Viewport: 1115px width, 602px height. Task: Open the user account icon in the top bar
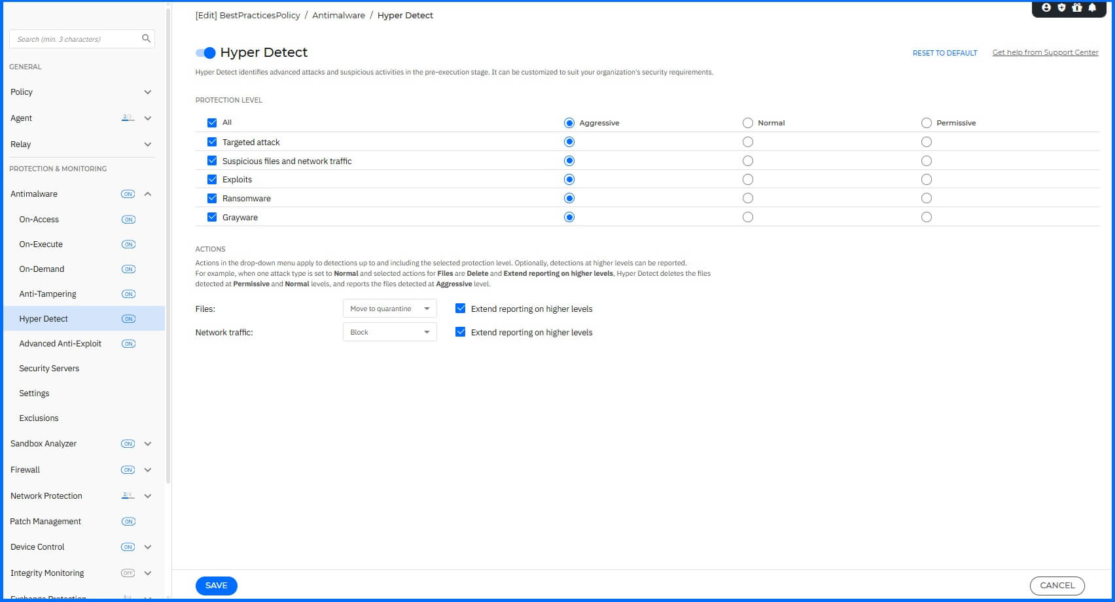tap(1046, 8)
